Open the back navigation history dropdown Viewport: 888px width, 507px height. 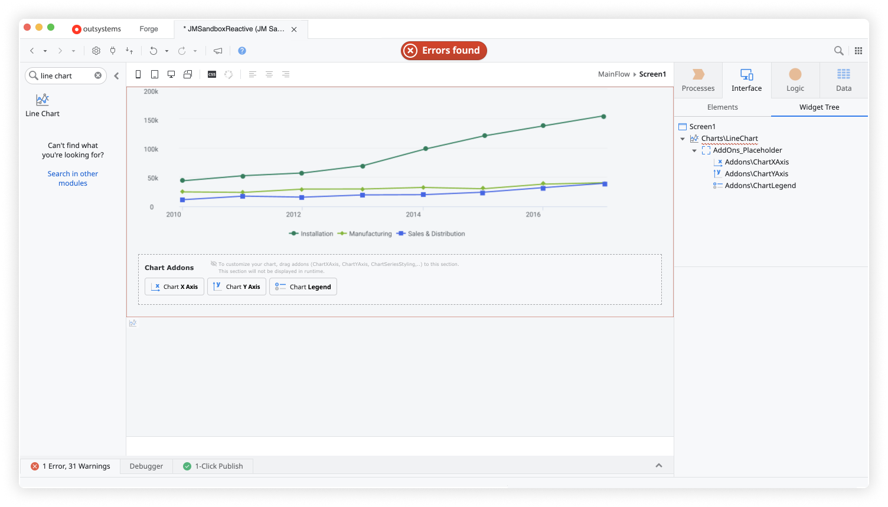[x=45, y=51]
